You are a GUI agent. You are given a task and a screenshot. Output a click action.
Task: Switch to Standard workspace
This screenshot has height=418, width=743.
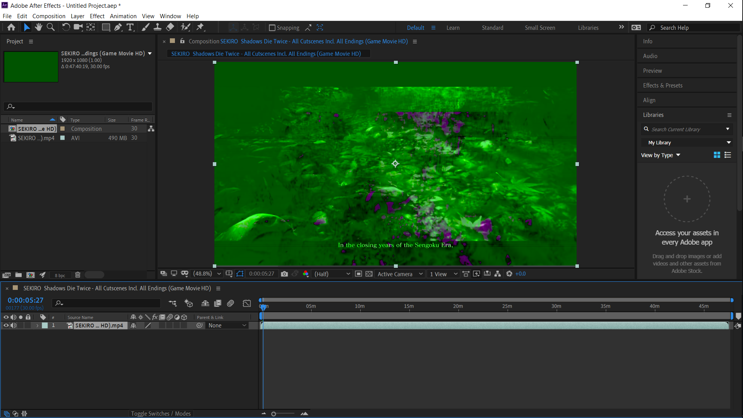pos(493,28)
